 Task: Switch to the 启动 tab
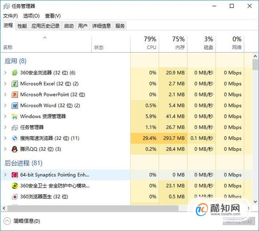[x=69, y=26]
